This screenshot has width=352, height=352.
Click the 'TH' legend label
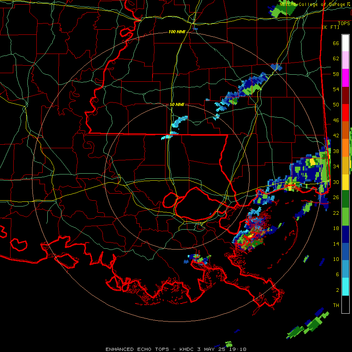336,305
